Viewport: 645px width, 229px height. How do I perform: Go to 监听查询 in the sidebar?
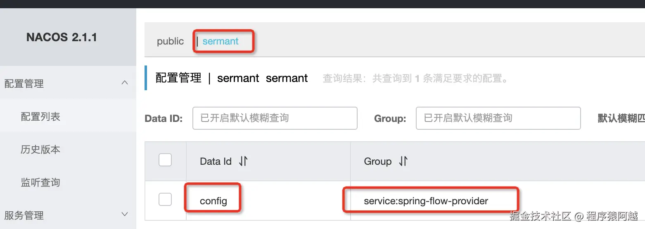tap(40, 182)
